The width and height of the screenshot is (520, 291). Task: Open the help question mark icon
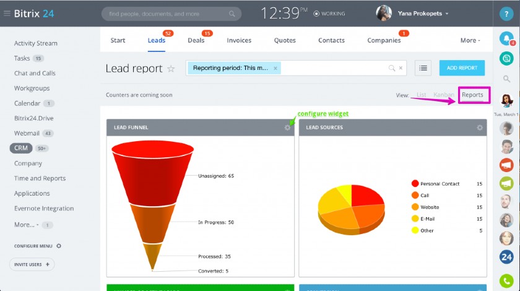[506, 14]
